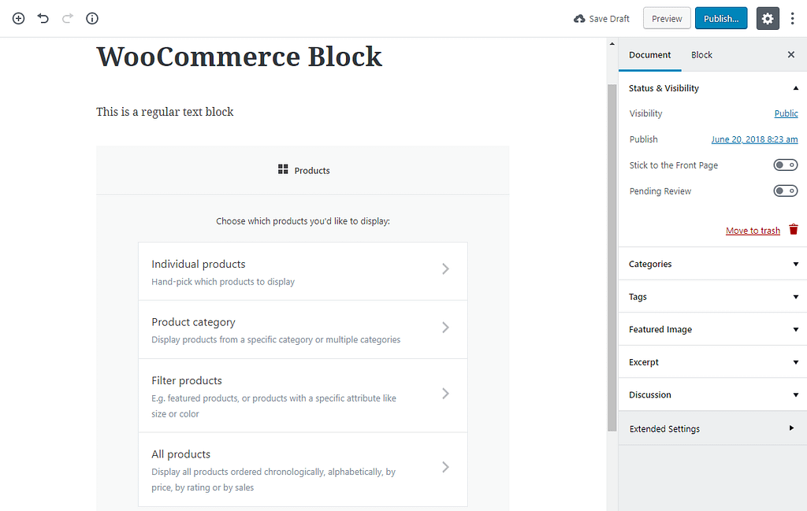Change visibility via the Public link
The image size is (807, 511).
786,113
